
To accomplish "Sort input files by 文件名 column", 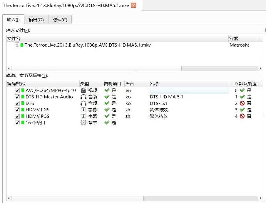I will (x=117, y=39).
